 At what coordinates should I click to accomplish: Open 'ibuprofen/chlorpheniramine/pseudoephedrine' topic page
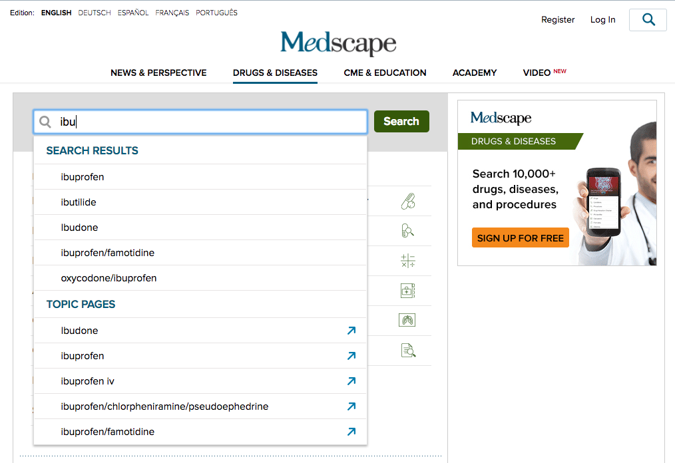click(200, 406)
